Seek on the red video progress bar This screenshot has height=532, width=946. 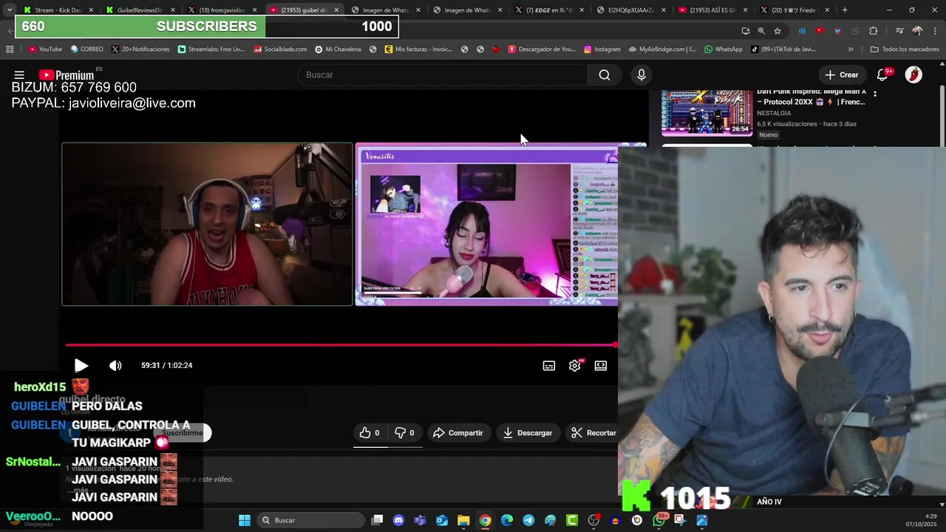(341, 345)
